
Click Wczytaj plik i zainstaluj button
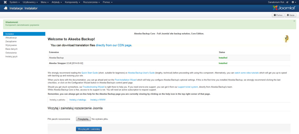click(89, 129)
